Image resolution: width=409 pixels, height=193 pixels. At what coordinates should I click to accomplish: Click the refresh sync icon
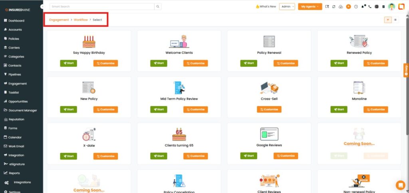(x=334, y=7)
